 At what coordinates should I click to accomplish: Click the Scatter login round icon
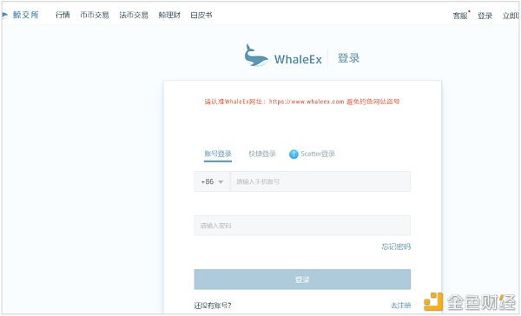pyautogui.click(x=293, y=155)
